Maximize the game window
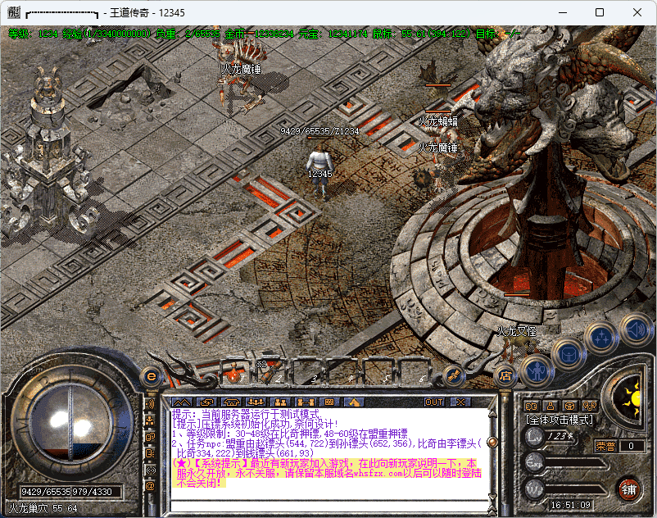This screenshot has width=657, height=518. (x=600, y=12)
